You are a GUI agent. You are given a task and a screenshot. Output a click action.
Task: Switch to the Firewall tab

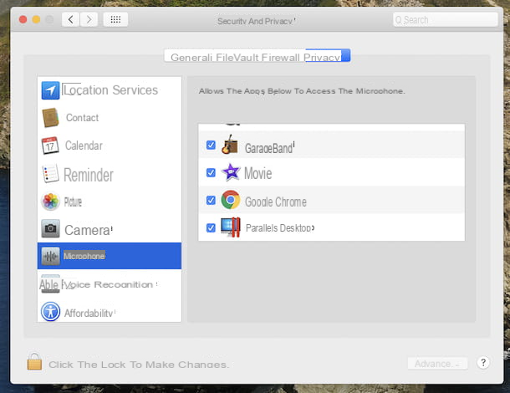point(280,57)
